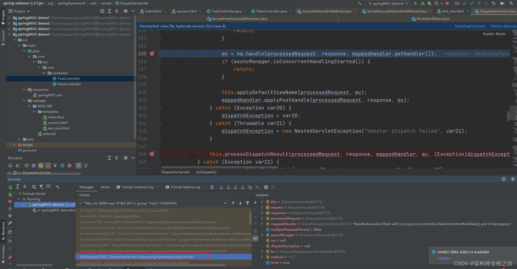Close the success.html editor tab

[200, 11]
